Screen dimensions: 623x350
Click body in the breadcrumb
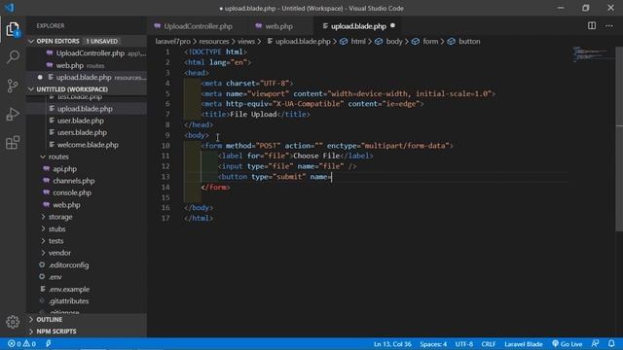click(393, 41)
